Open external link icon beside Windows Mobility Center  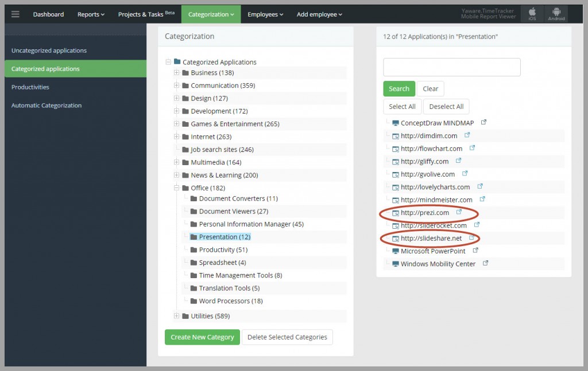[485, 263]
